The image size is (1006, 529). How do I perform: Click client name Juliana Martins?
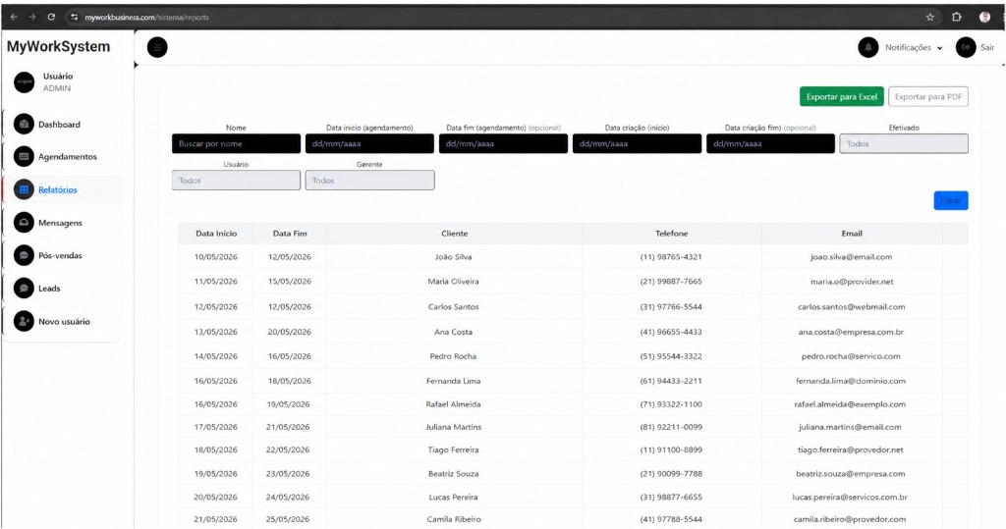454,427
